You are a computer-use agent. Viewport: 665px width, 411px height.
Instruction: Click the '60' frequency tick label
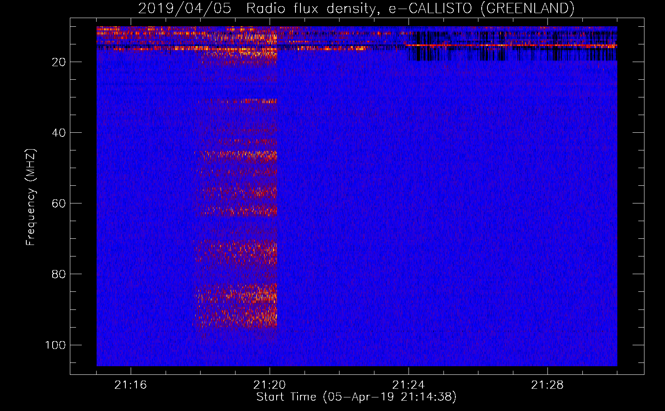(59, 203)
